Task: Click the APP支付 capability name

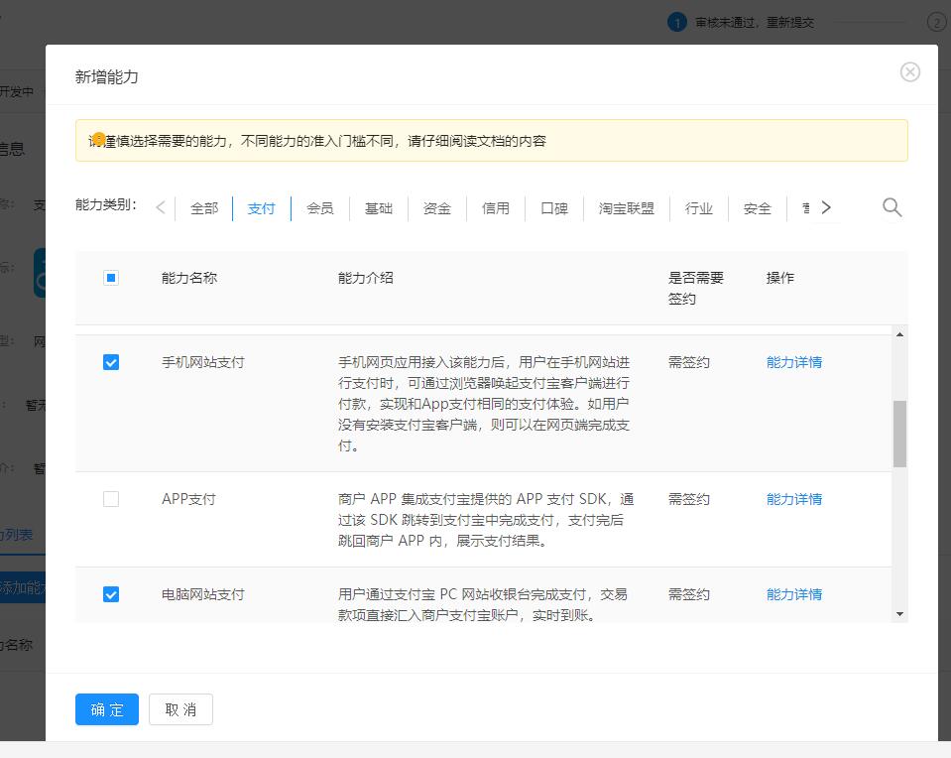Action: [188, 499]
